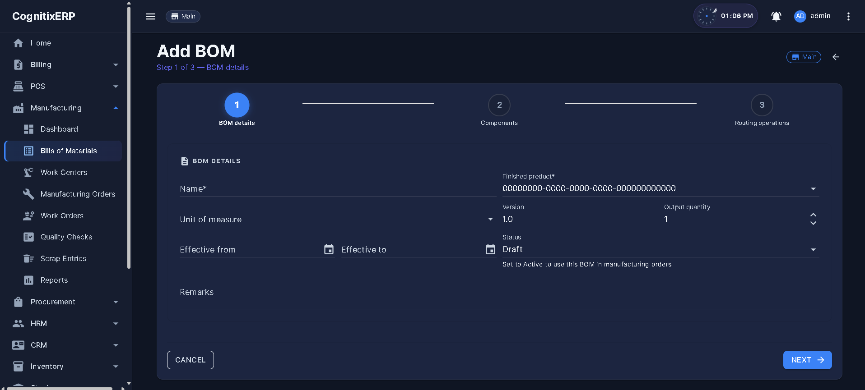The image size is (865, 390).
Task: Expand the Procurement menu
Action: pyautogui.click(x=63, y=302)
